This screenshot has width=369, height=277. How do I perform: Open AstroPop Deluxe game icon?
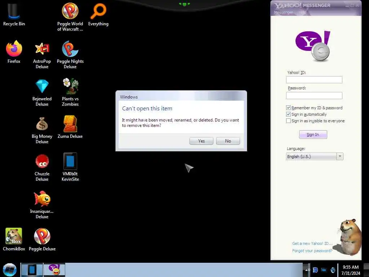click(42, 55)
